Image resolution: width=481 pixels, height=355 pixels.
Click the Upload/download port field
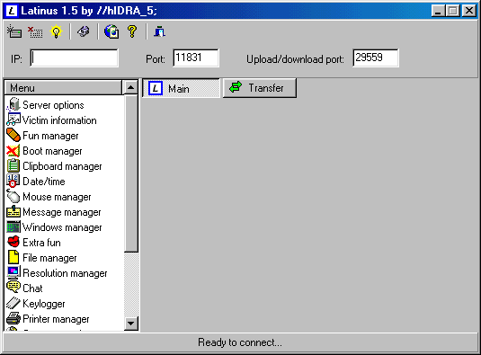click(376, 58)
